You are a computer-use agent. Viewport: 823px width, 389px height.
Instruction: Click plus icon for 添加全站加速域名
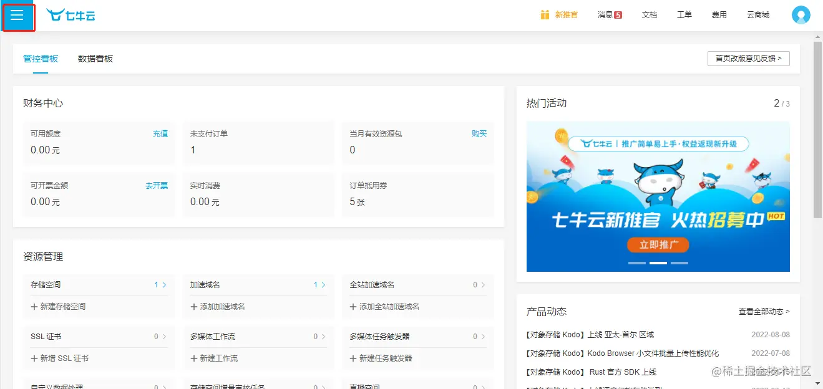pos(354,307)
